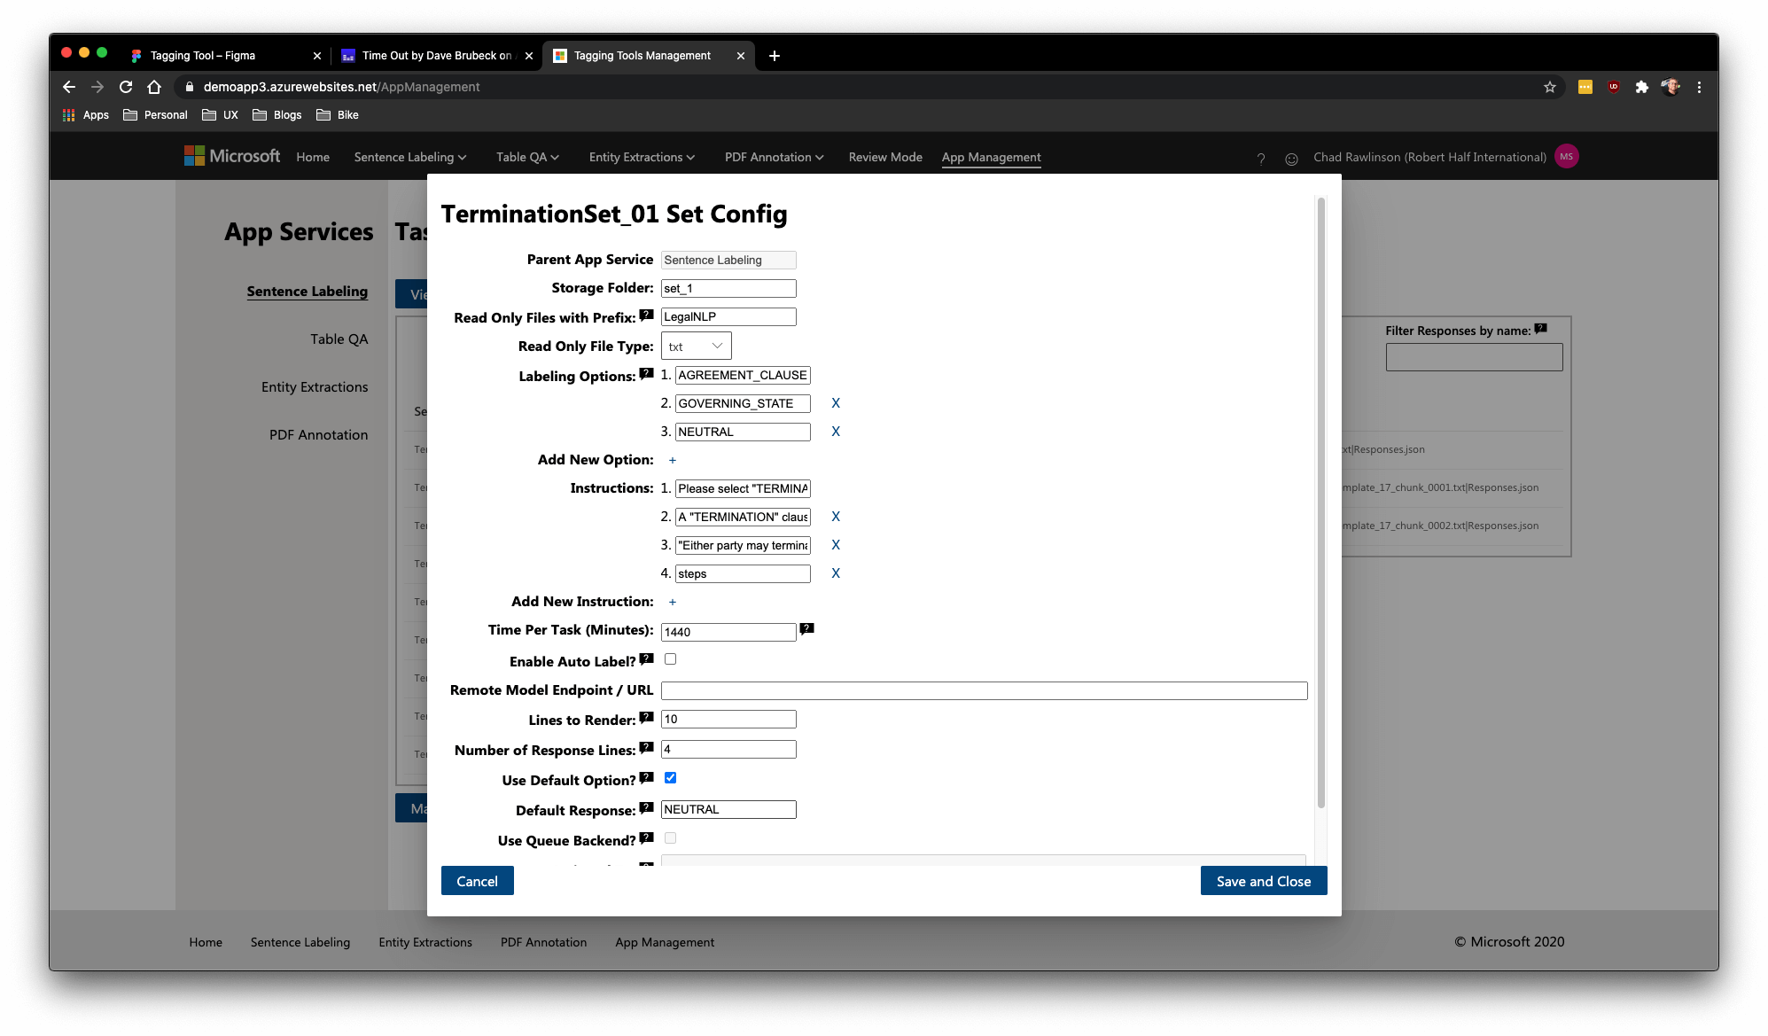Click help icon for Read Only Files Prefix
This screenshot has height=1036, width=1768.
(x=646, y=315)
